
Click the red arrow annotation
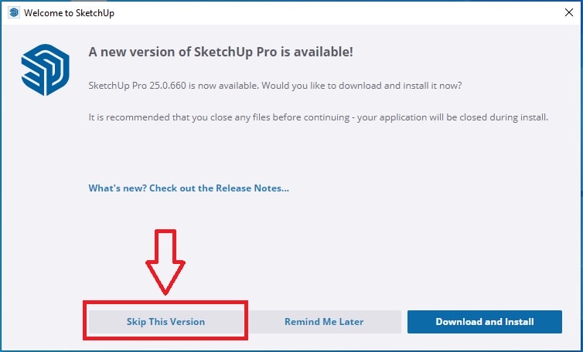tap(165, 262)
